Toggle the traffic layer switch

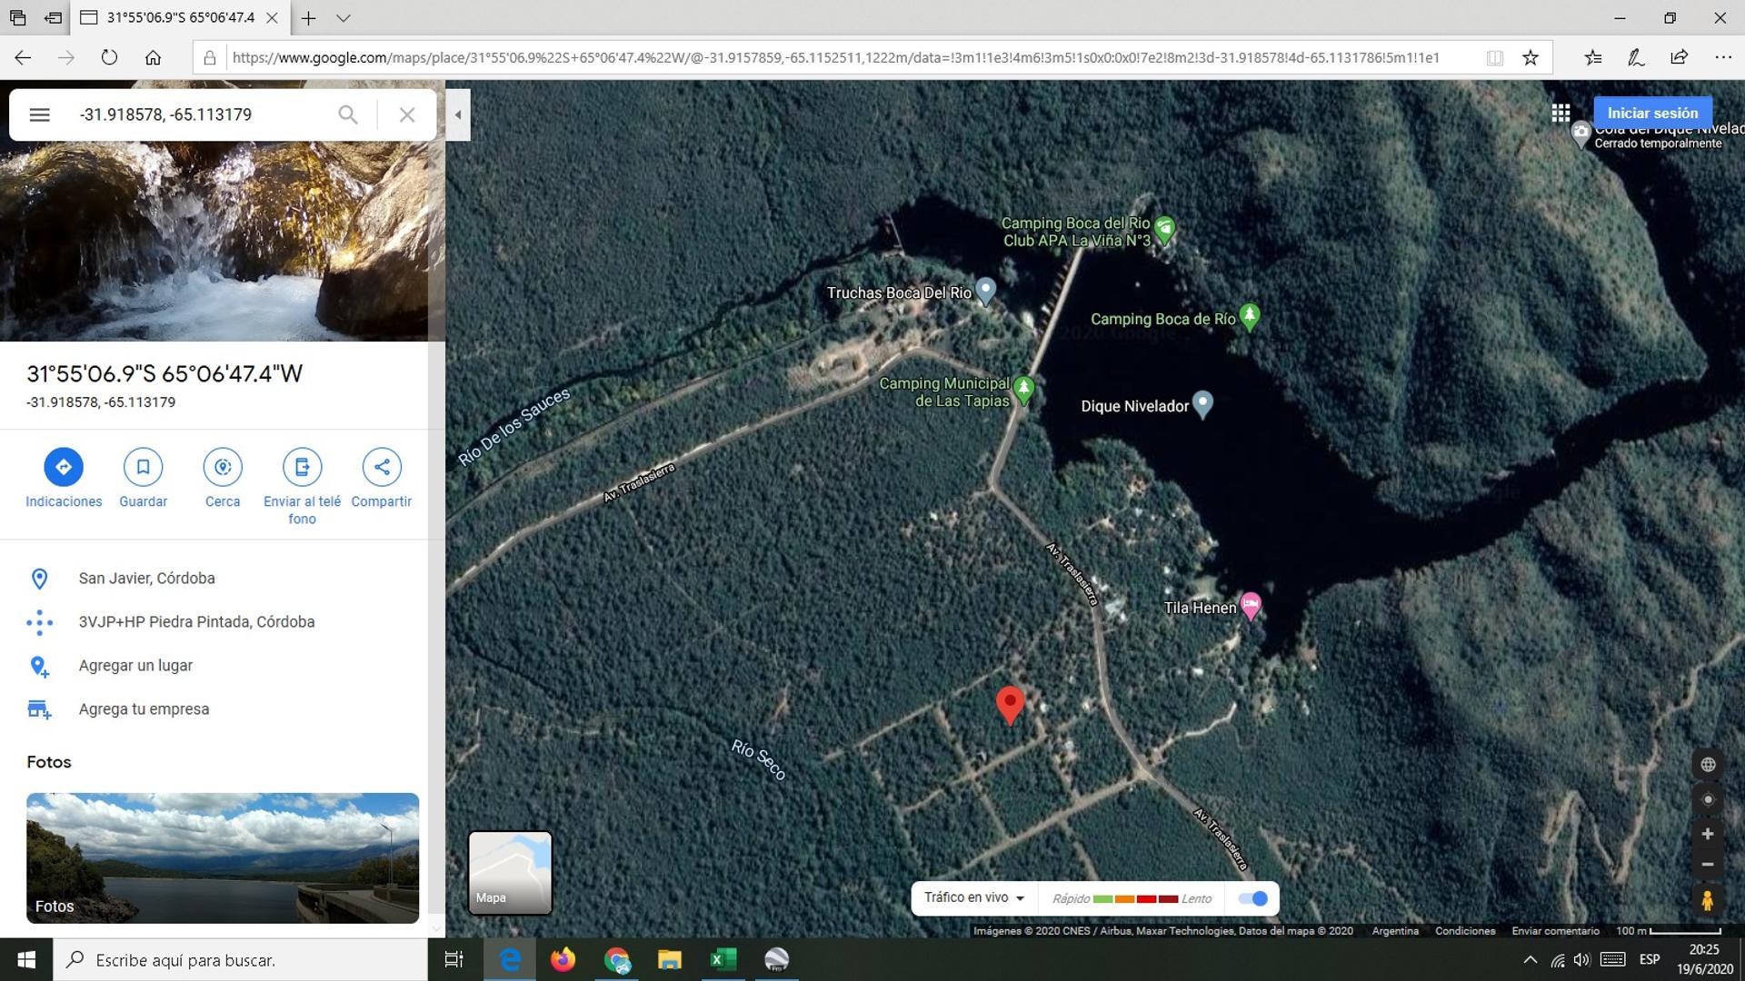[1253, 898]
